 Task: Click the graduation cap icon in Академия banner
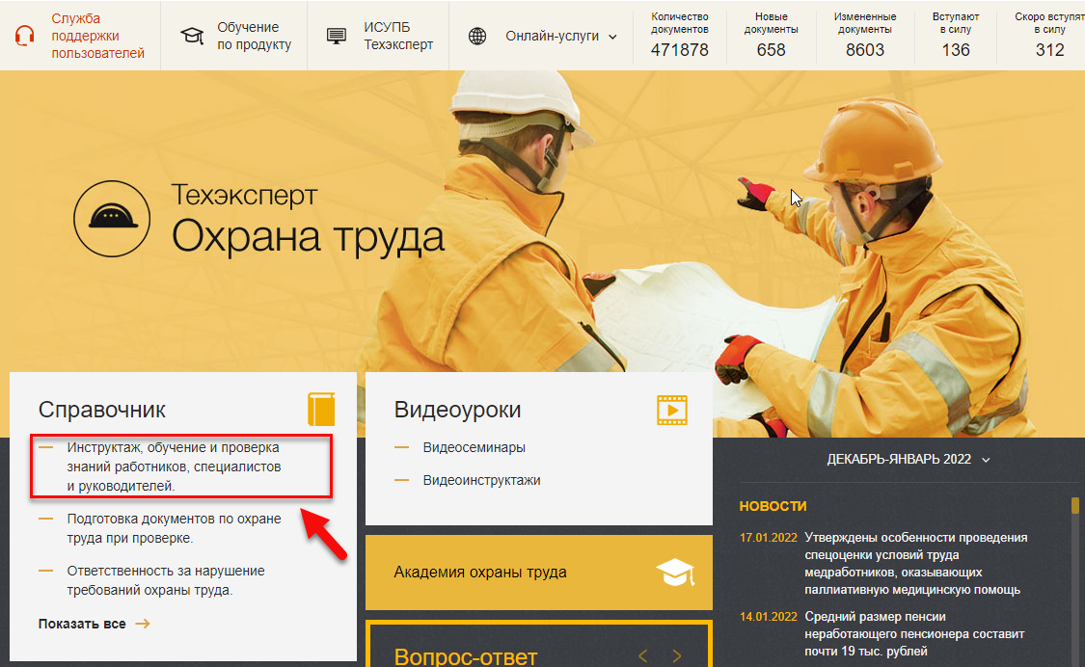click(675, 573)
